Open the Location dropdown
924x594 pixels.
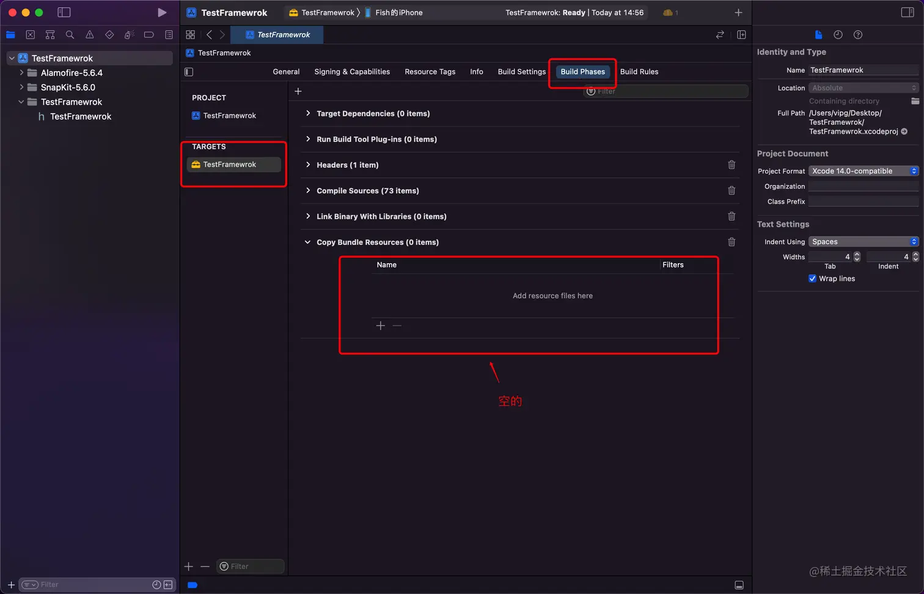pyautogui.click(x=864, y=88)
